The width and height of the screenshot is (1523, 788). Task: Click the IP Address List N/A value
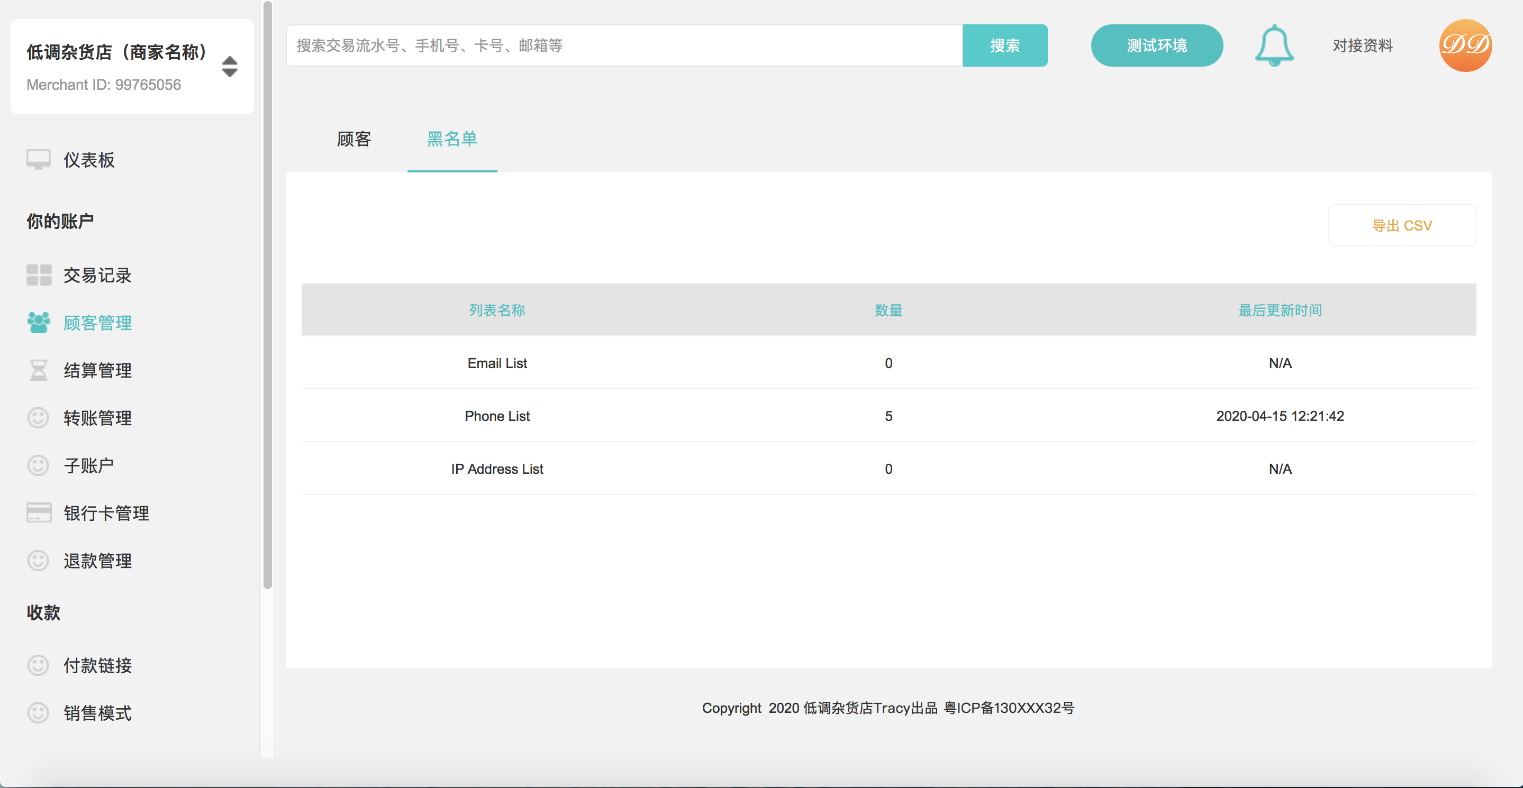pos(1280,469)
